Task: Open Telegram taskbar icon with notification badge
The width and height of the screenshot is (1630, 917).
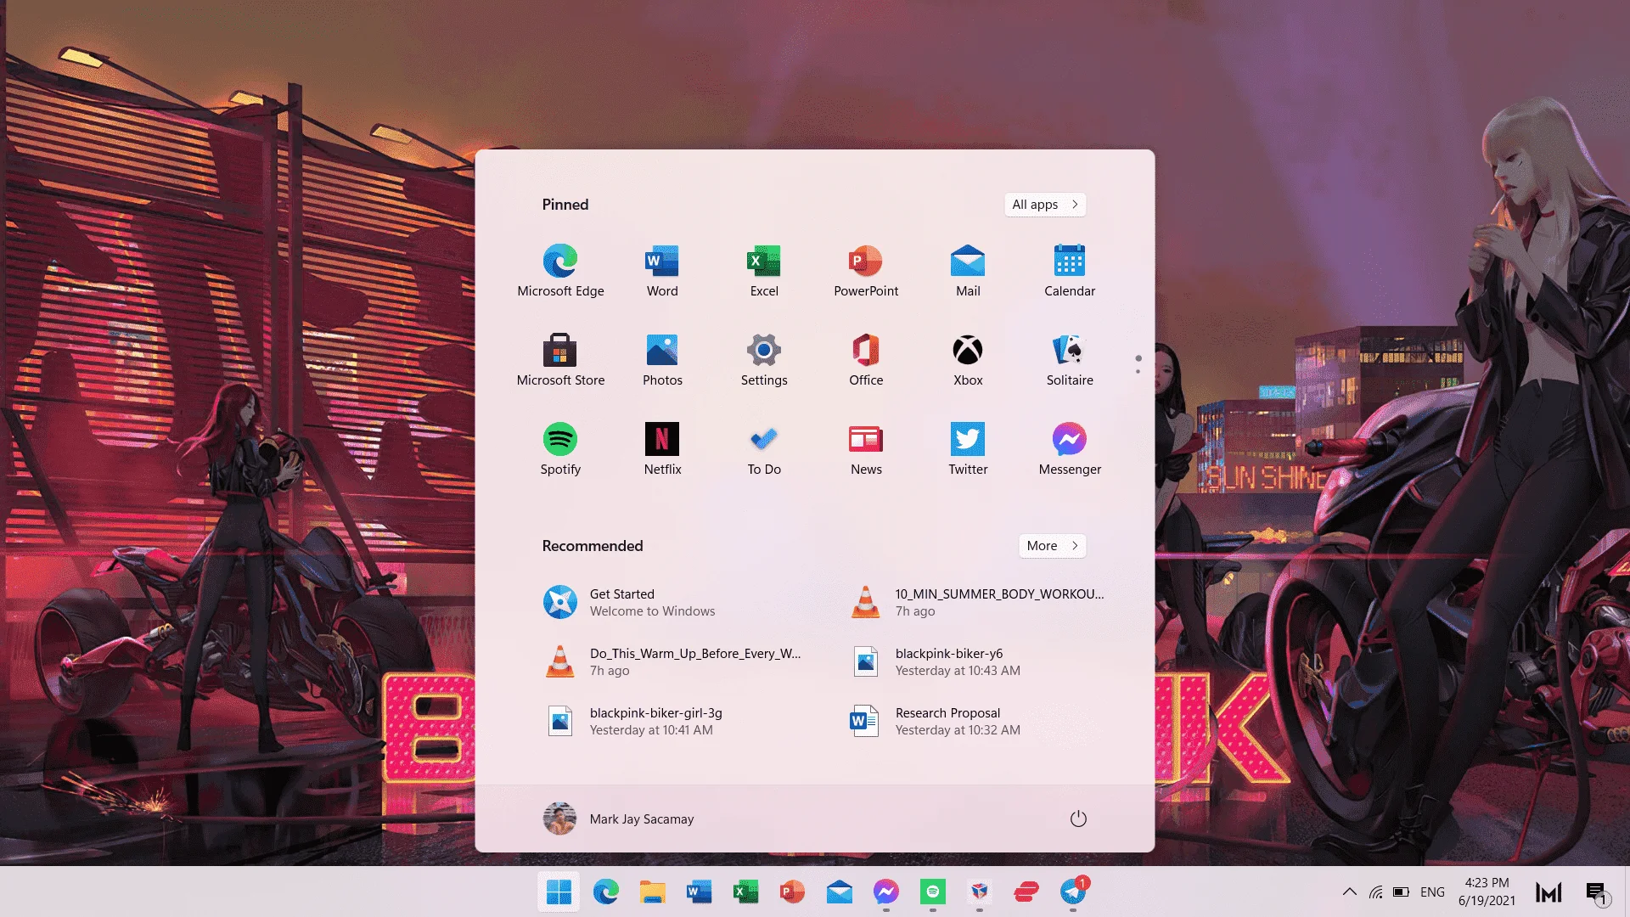Action: pos(1072,892)
